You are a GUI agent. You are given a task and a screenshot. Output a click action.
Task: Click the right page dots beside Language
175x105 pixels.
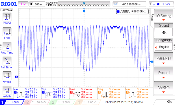pos(174,47)
